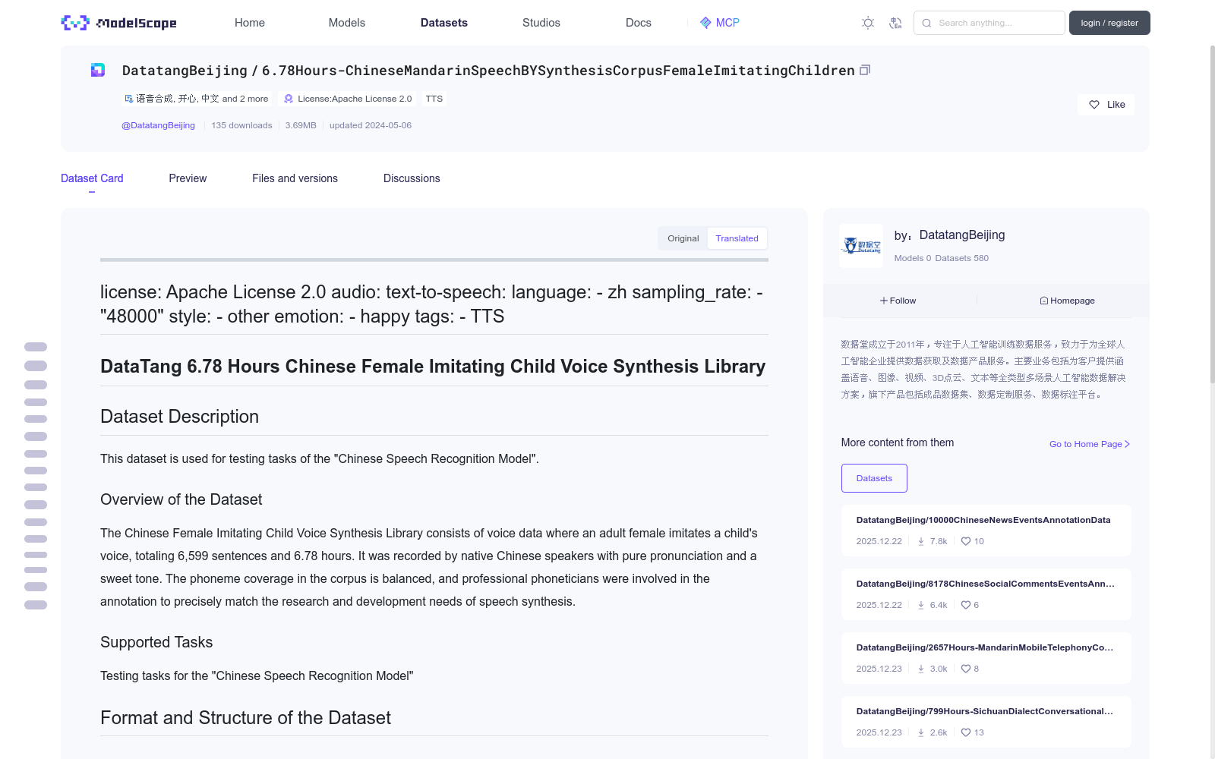Switch to the Discussions tab
The height and width of the screenshot is (759, 1215).
(412, 178)
